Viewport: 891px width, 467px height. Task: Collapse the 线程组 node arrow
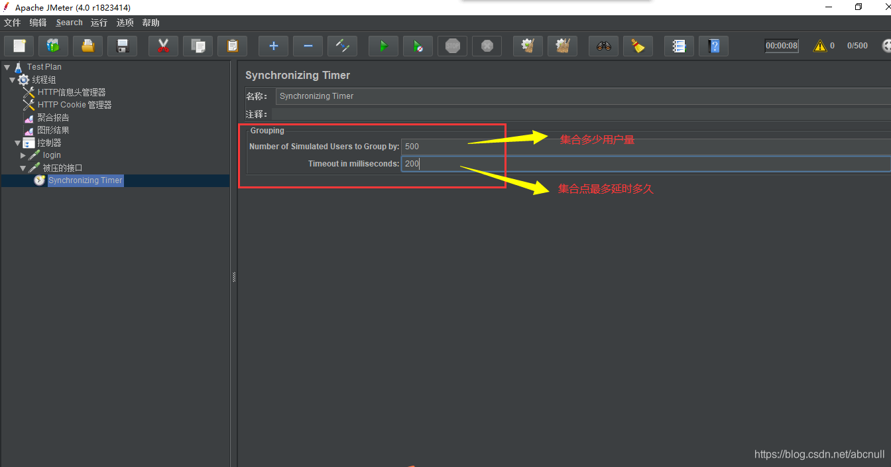tap(12, 80)
